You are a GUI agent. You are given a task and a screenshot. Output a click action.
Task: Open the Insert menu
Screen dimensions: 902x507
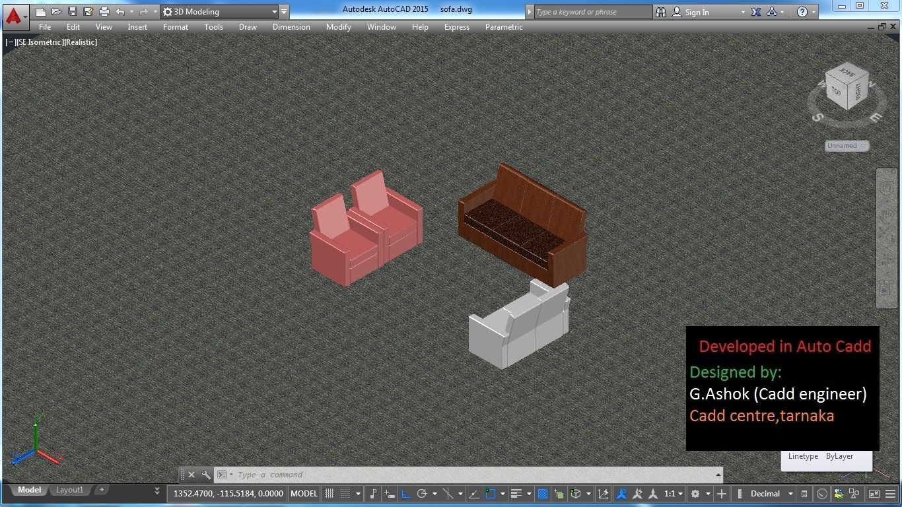(137, 27)
